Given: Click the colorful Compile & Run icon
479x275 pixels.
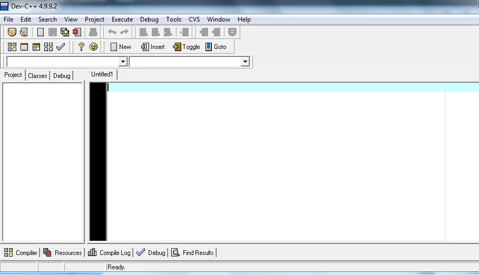Looking at the screenshot, I should point(36,47).
